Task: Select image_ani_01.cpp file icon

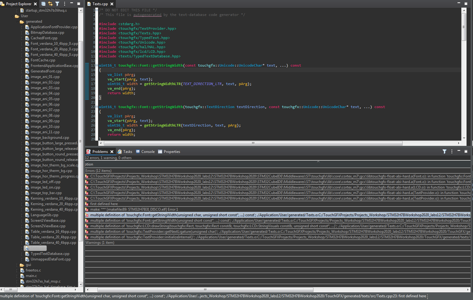Action: click(x=27, y=77)
